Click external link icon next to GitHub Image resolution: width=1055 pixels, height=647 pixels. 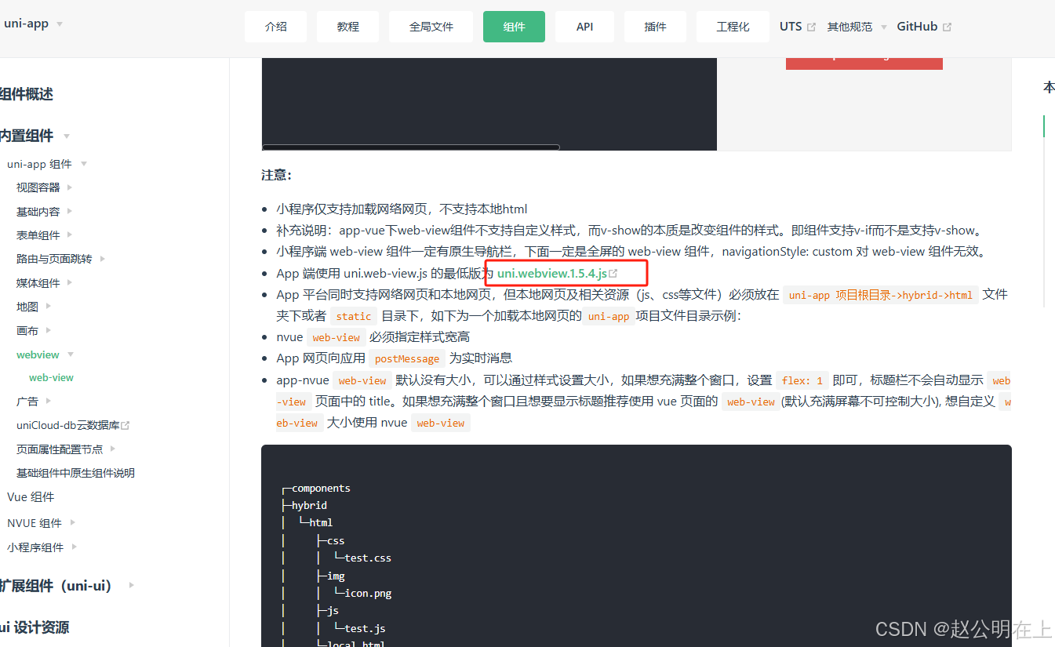pos(948,25)
